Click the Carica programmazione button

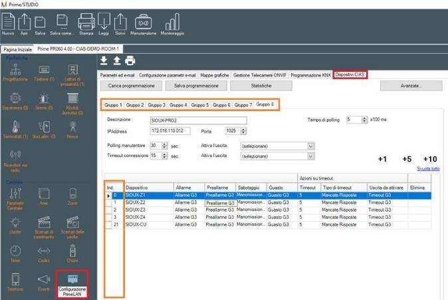tap(131, 86)
